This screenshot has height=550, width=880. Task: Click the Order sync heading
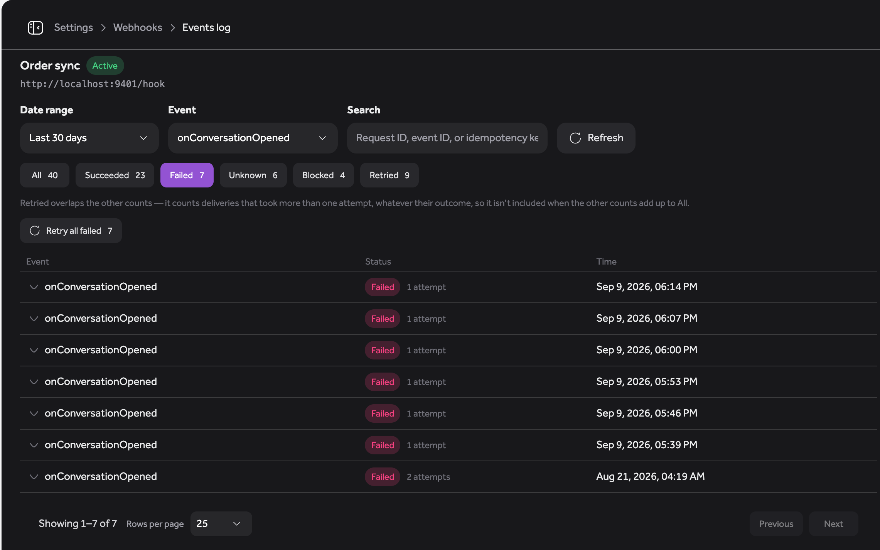pyautogui.click(x=50, y=66)
